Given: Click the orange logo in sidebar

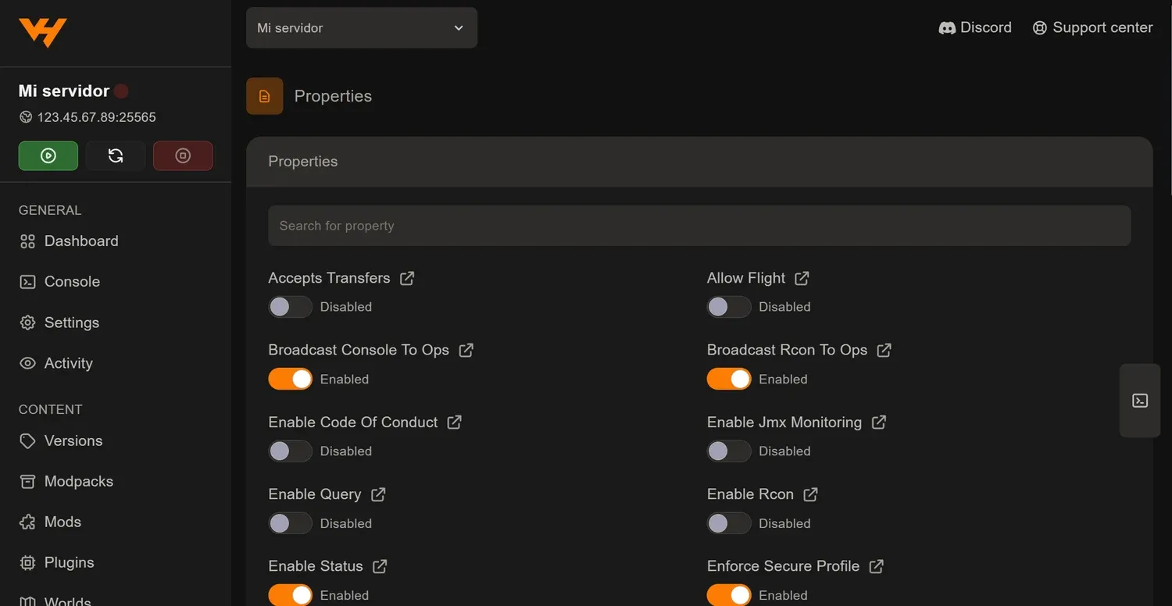Looking at the screenshot, I should tap(43, 33).
